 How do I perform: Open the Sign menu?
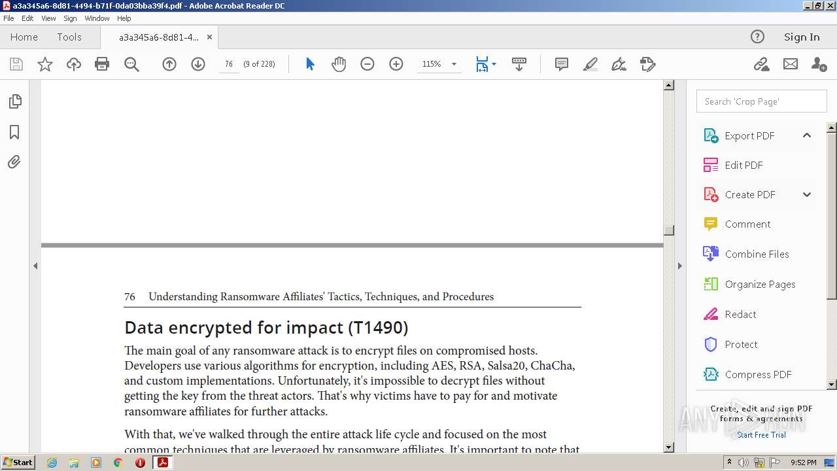tap(70, 18)
